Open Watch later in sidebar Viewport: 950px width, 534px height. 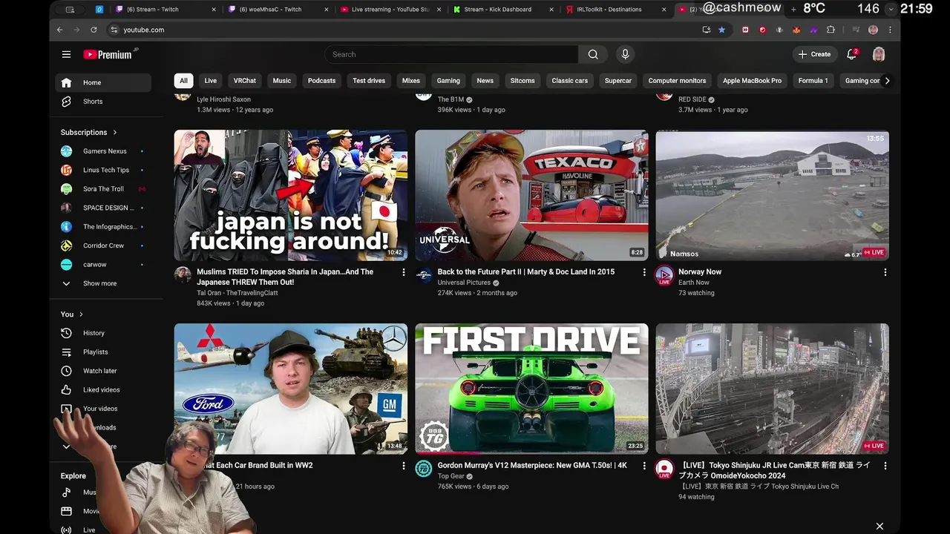pos(103,371)
